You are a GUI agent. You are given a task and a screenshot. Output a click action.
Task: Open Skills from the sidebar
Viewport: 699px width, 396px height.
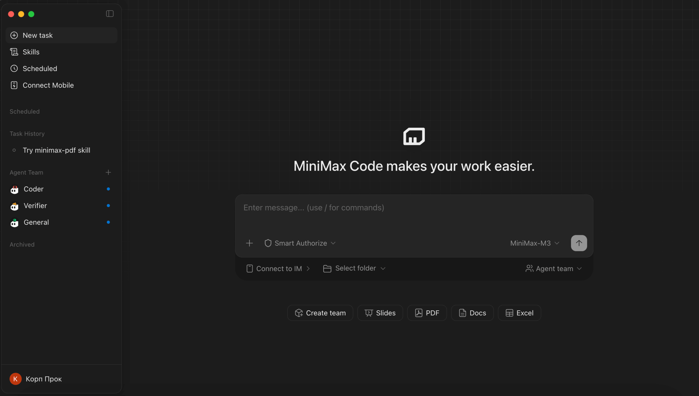[x=61, y=52]
